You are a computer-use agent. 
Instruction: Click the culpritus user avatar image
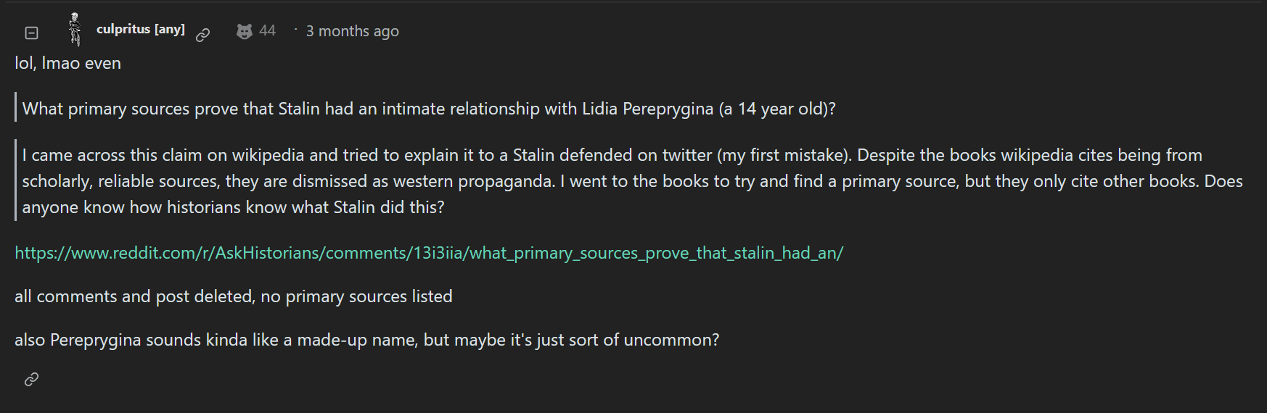click(x=74, y=30)
